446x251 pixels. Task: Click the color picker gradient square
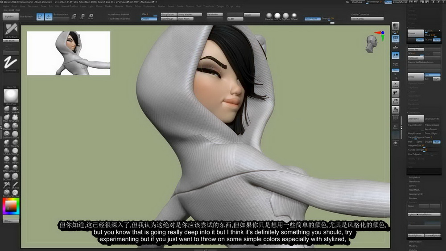pos(11,206)
